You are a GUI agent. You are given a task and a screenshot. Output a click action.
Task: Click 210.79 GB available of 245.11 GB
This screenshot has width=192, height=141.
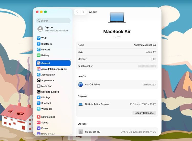click(138, 132)
